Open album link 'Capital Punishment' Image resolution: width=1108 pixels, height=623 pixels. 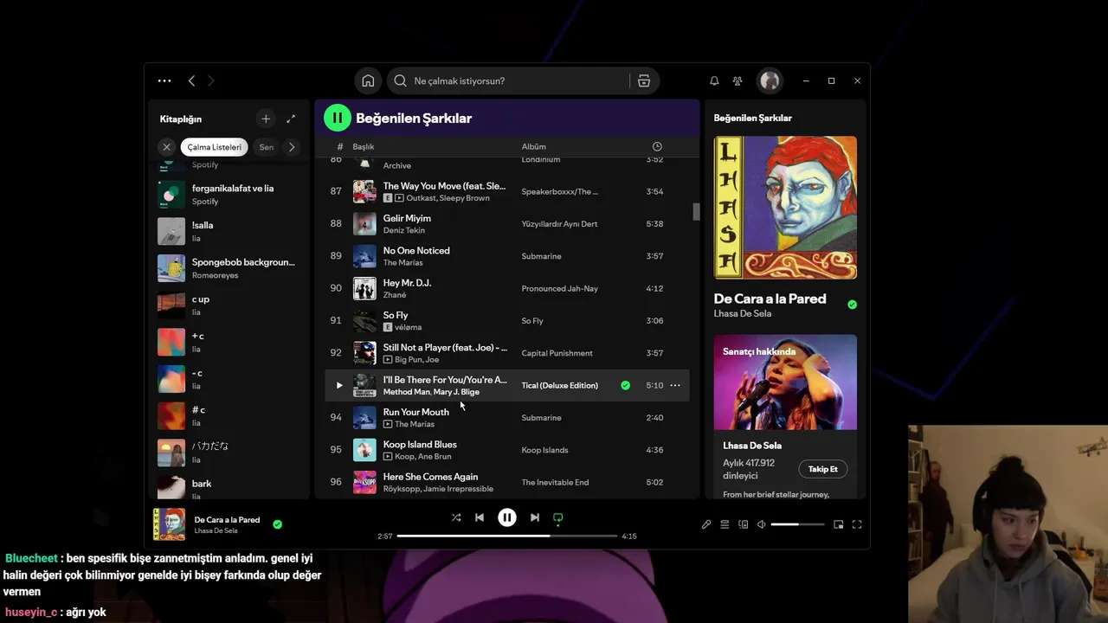click(557, 353)
